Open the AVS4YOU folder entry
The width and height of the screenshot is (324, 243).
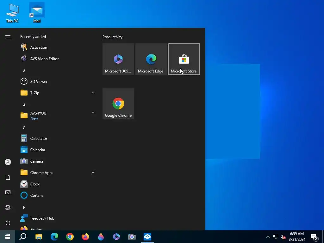pyautogui.click(x=58, y=115)
